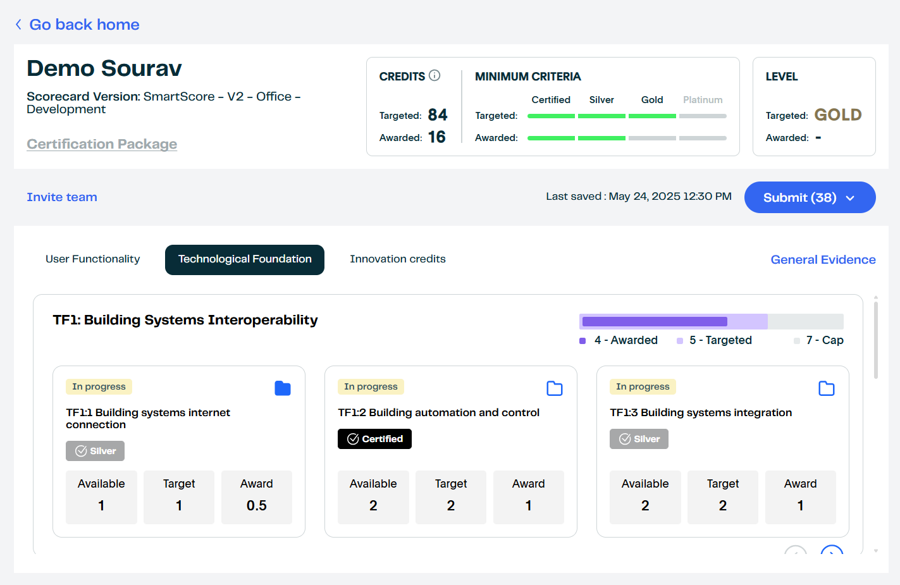The height and width of the screenshot is (585, 900).
Task: Open the blue evidence folder on TF1:1
Action: coord(283,388)
